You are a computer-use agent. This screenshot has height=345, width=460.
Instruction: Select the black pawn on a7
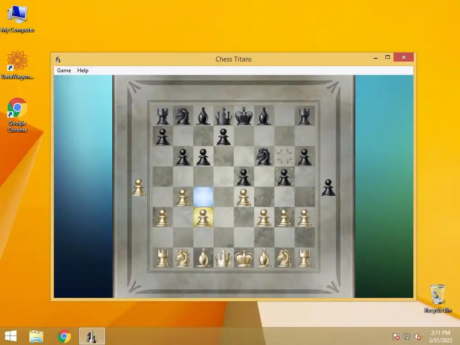coord(163,137)
